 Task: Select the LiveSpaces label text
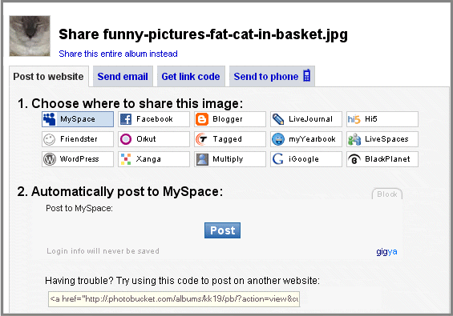coord(386,139)
